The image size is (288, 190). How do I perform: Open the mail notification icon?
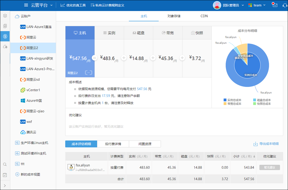275,5
